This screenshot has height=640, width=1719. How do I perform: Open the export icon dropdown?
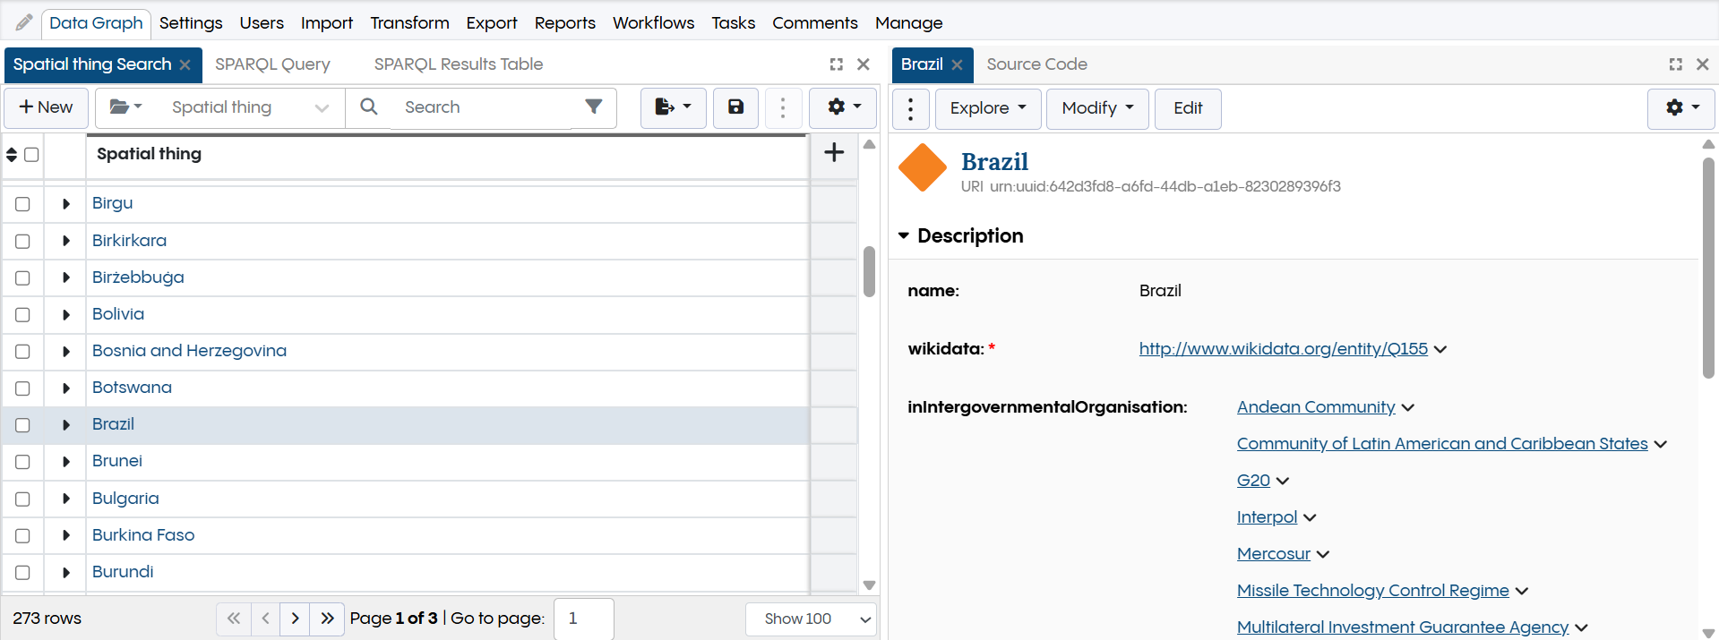673,107
